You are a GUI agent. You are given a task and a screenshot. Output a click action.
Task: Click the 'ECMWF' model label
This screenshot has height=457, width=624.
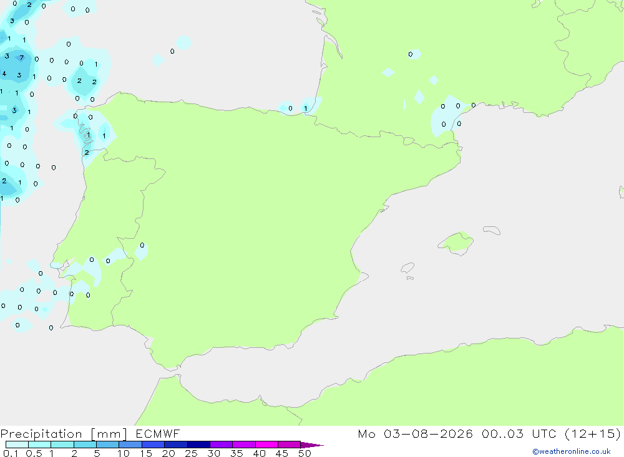(x=158, y=433)
